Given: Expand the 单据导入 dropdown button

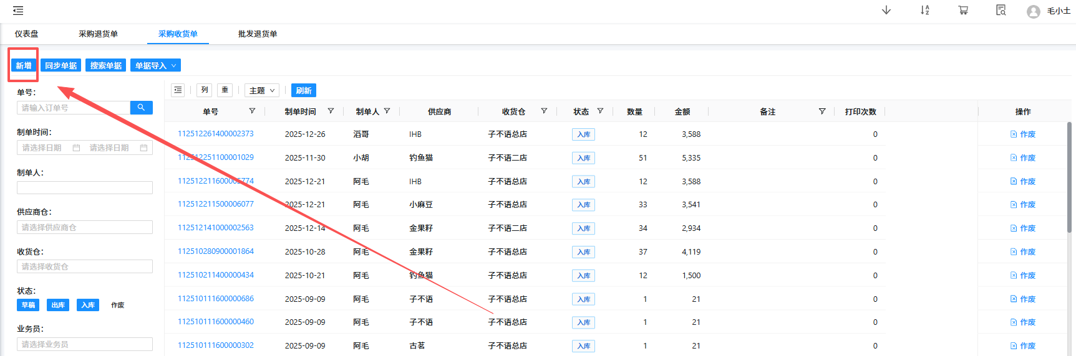Looking at the screenshot, I should tap(155, 65).
